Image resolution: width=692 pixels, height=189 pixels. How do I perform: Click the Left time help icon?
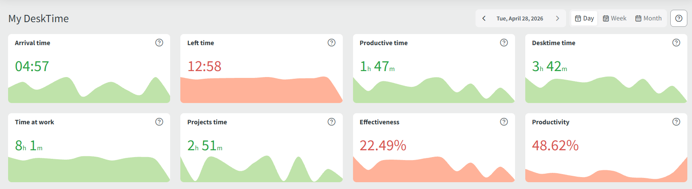[332, 43]
